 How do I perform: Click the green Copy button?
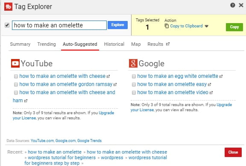[234, 27]
